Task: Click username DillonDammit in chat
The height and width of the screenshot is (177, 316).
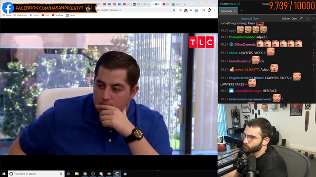Action: tap(245, 45)
